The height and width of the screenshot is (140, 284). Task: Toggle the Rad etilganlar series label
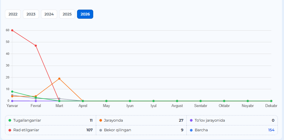click(26, 130)
